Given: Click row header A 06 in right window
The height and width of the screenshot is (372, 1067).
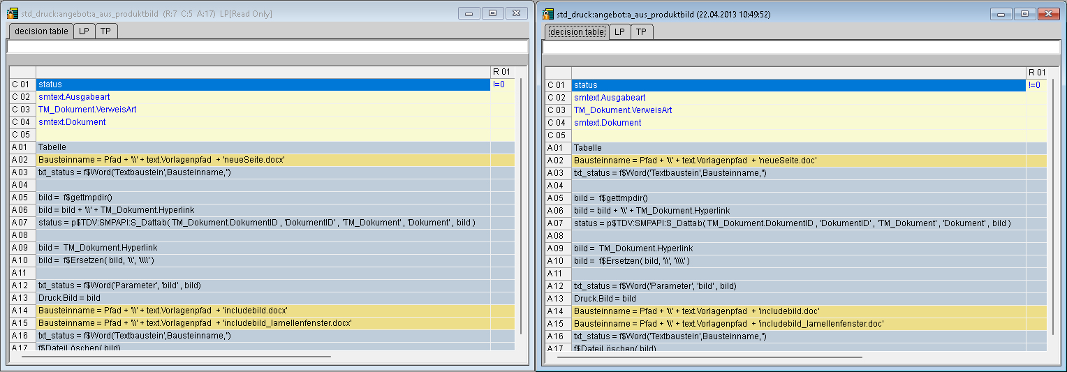Looking at the screenshot, I should coord(558,211).
